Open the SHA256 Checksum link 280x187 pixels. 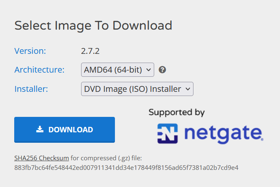pos(42,158)
